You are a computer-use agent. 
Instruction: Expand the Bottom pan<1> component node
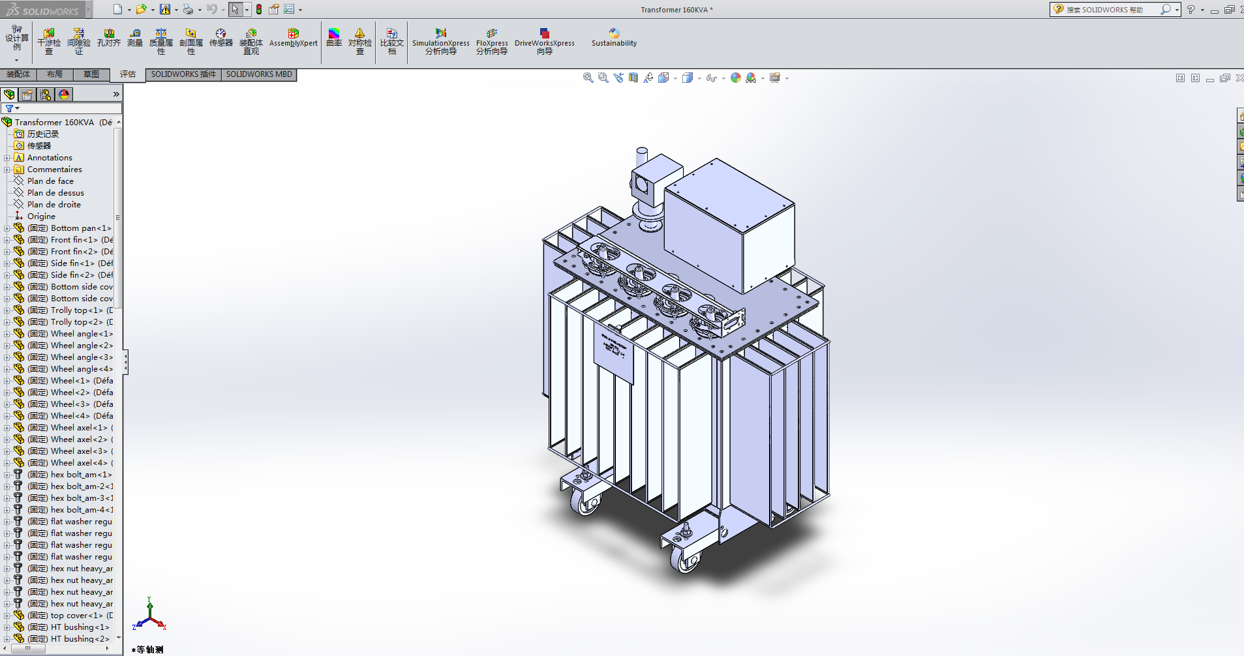click(x=7, y=228)
